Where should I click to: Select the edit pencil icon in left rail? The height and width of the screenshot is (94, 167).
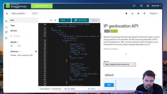[6, 32]
